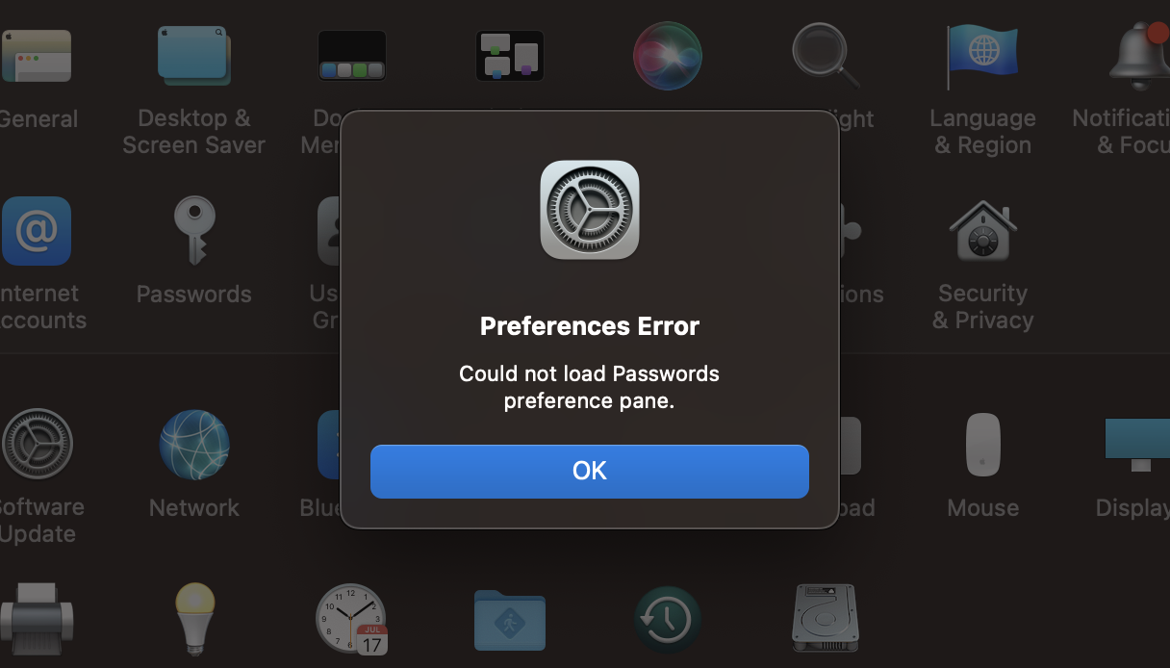Viewport: 1170px width, 668px height.
Task: Open the Security & Privacy house icon
Action: (982, 231)
